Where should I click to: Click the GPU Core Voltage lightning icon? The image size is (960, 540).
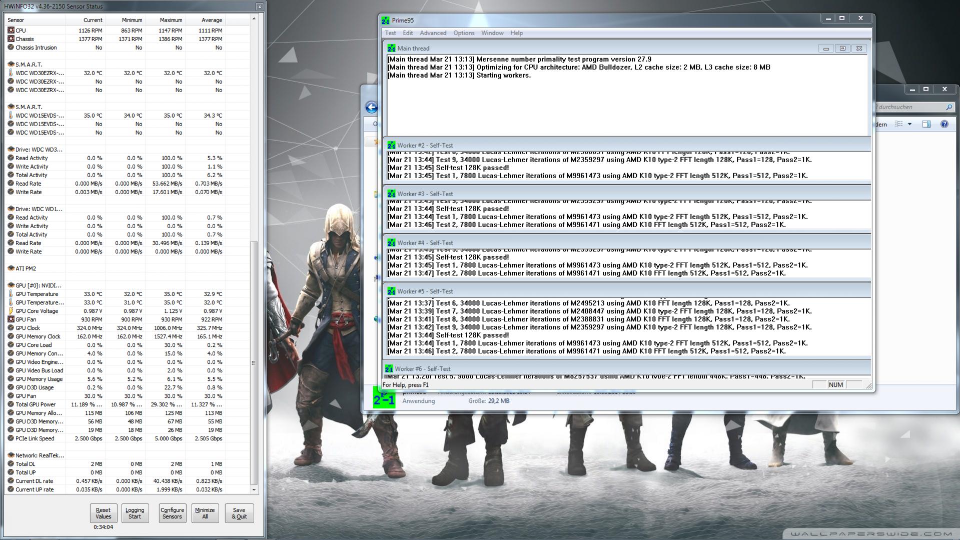click(11, 311)
